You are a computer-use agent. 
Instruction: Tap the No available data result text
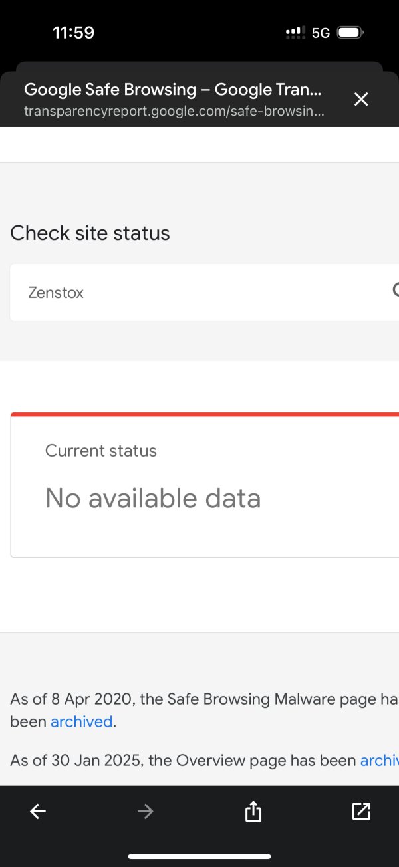[x=153, y=499]
